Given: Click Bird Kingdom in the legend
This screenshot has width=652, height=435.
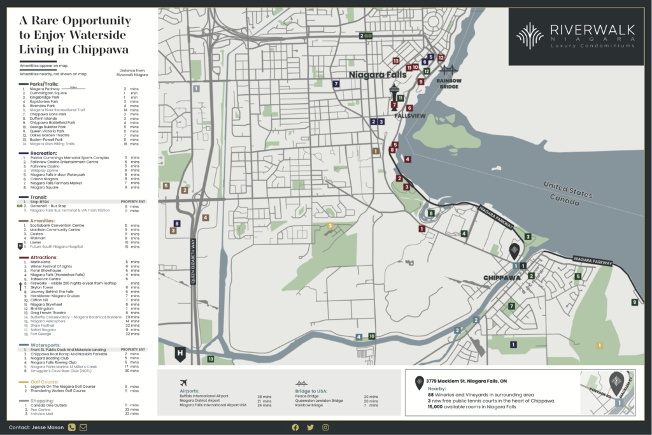Looking at the screenshot, I should point(42,308).
